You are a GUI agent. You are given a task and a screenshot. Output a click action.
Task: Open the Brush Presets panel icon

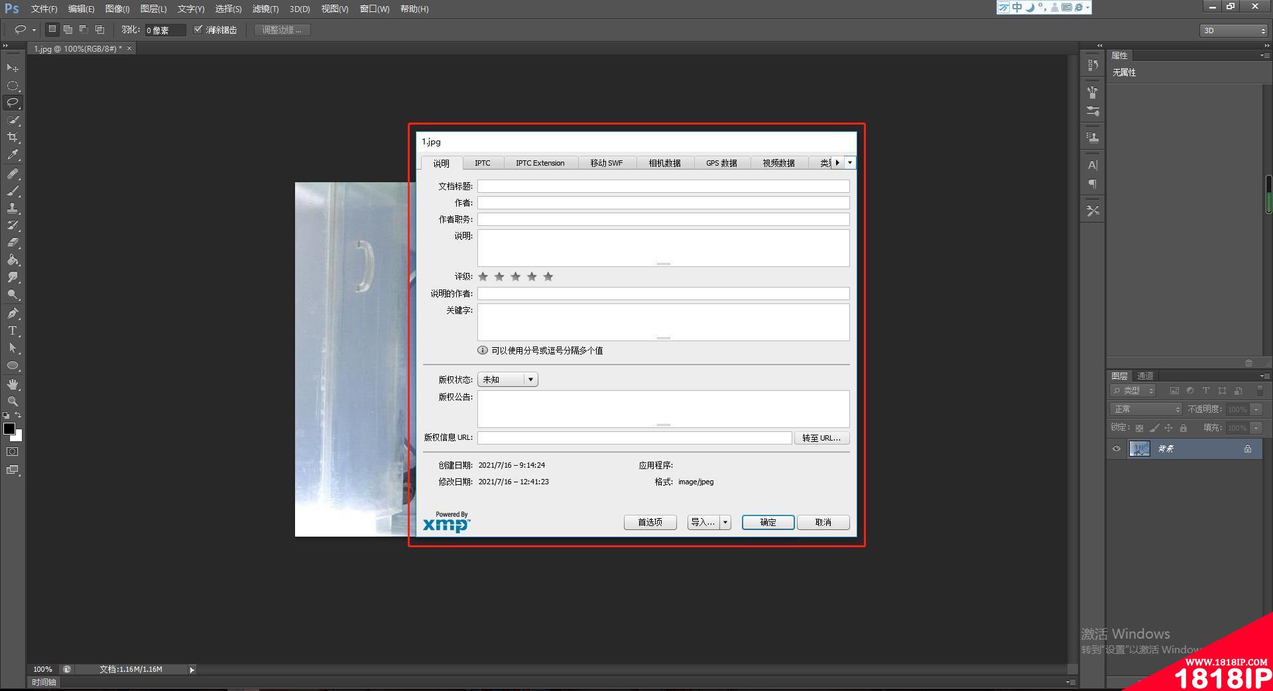pos(1093,111)
